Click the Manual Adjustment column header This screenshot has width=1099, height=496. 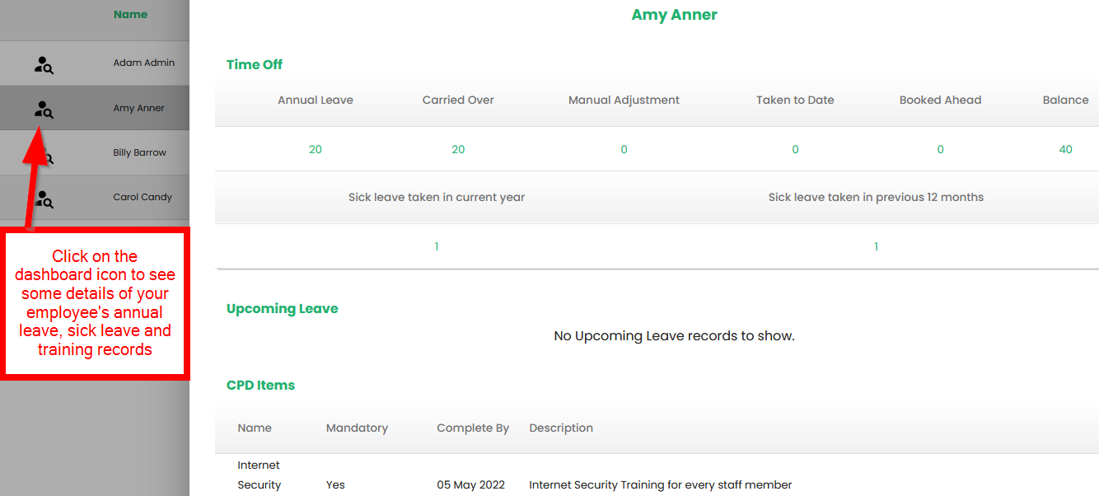click(624, 100)
